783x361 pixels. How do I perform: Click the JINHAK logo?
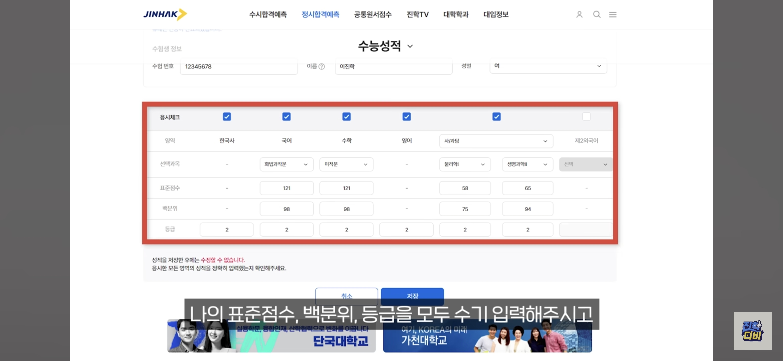coord(165,14)
